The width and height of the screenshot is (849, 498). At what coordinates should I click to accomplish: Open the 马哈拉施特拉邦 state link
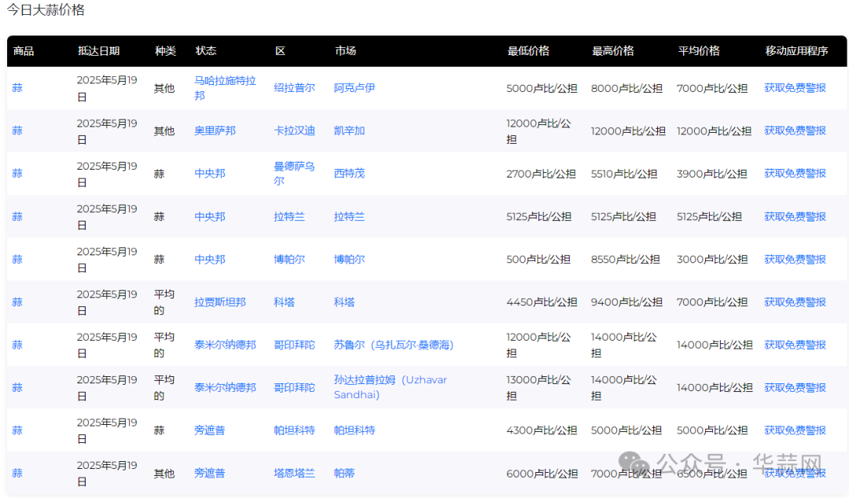point(225,87)
